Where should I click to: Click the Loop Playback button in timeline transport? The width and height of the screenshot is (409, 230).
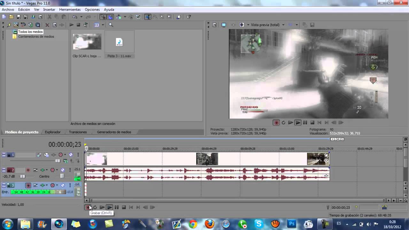(x=95, y=207)
